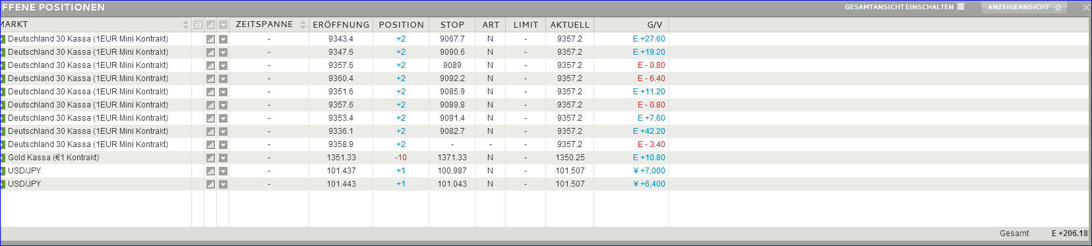The width and height of the screenshot is (1092, 246).
Task: Open dropdown for Deutschland 30 opened at 9343.4
Action: coord(223,39)
